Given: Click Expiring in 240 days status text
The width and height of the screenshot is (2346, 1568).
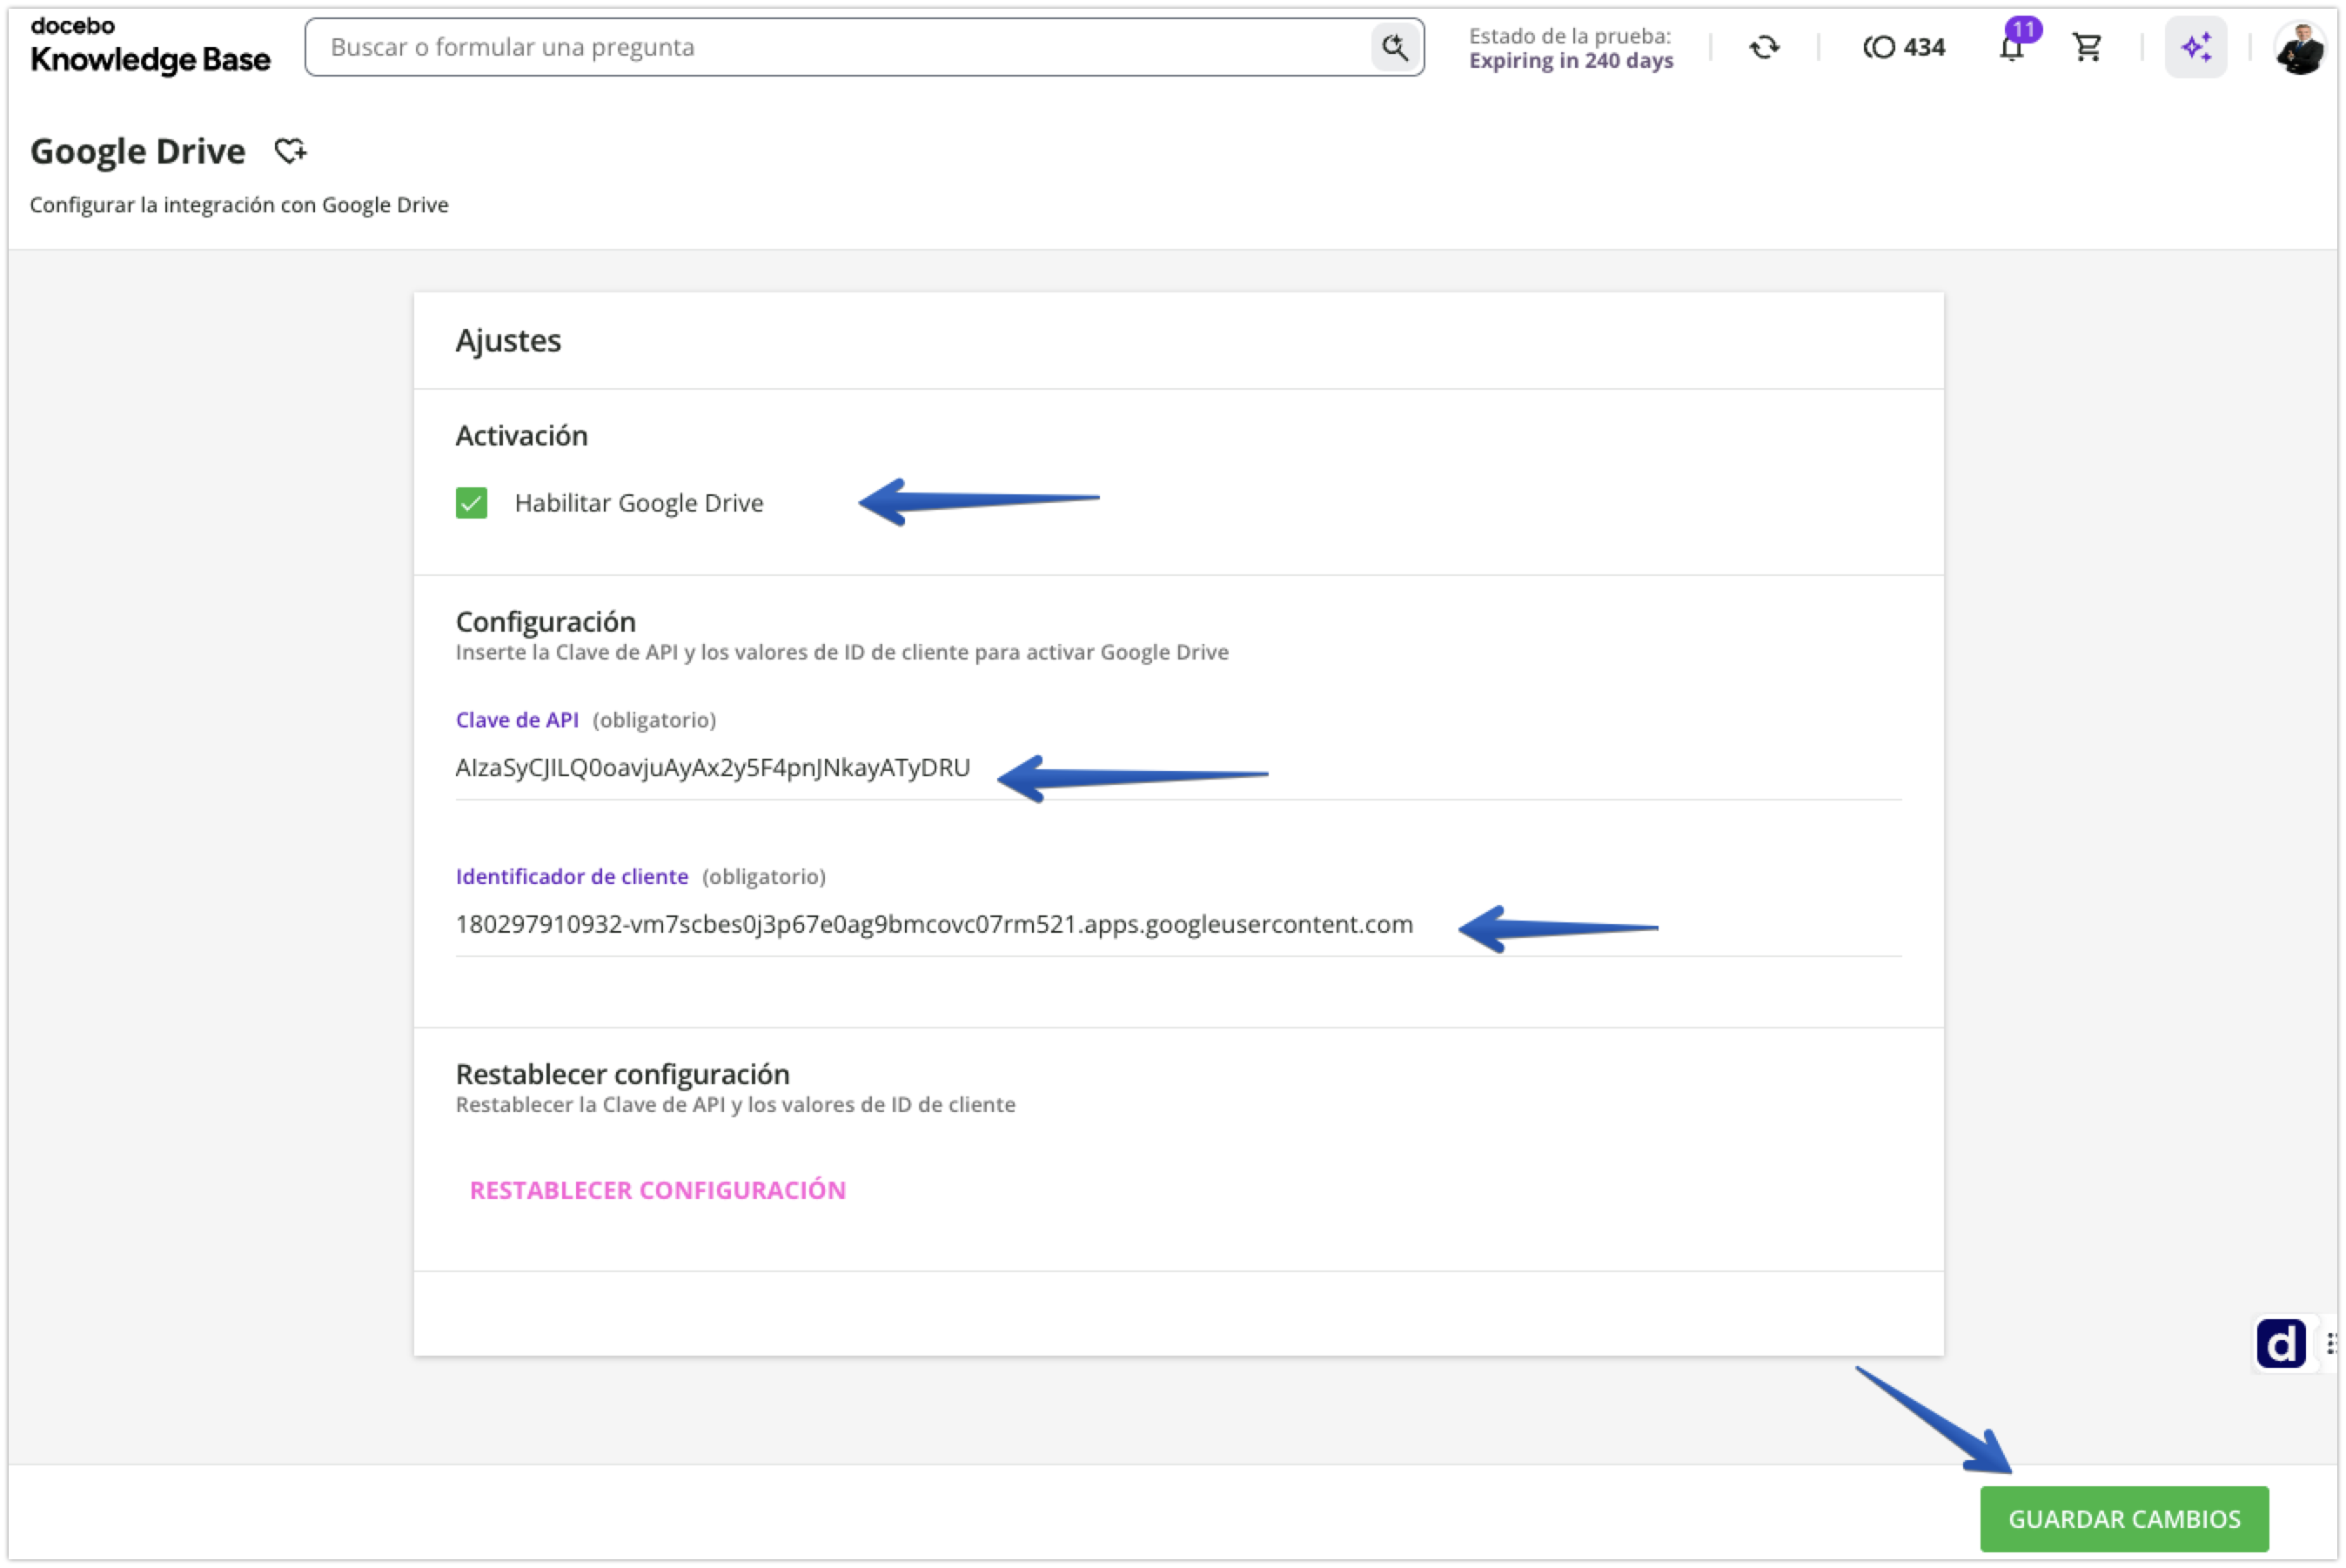Looking at the screenshot, I should 1570,61.
